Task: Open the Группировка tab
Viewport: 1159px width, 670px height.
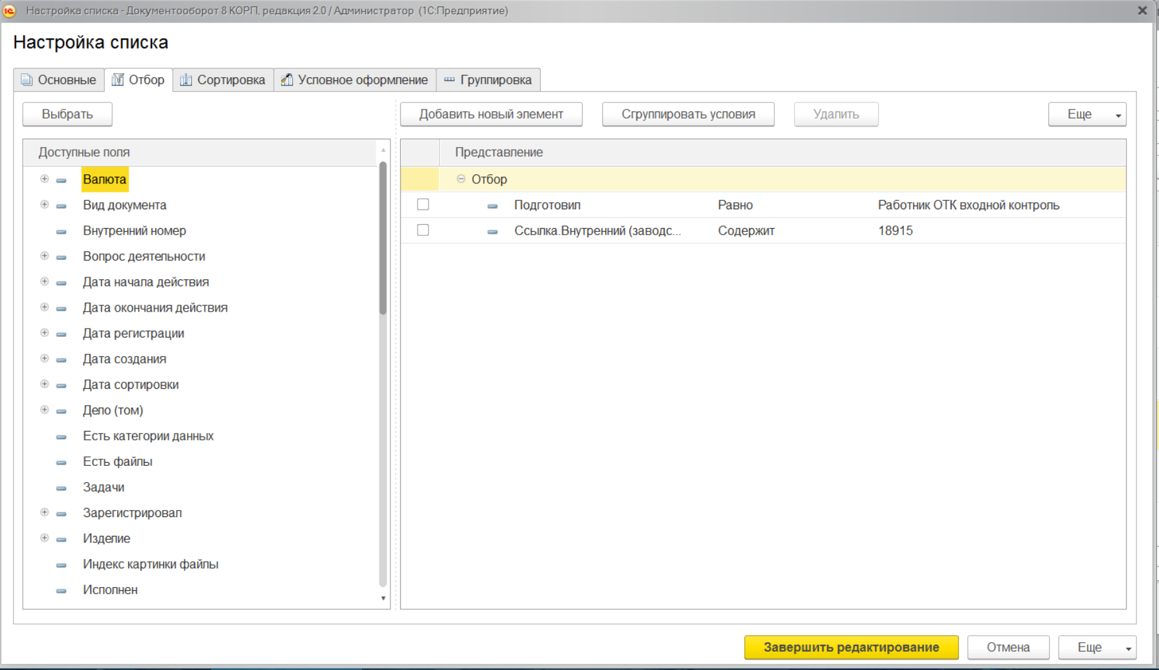Action: (488, 80)
